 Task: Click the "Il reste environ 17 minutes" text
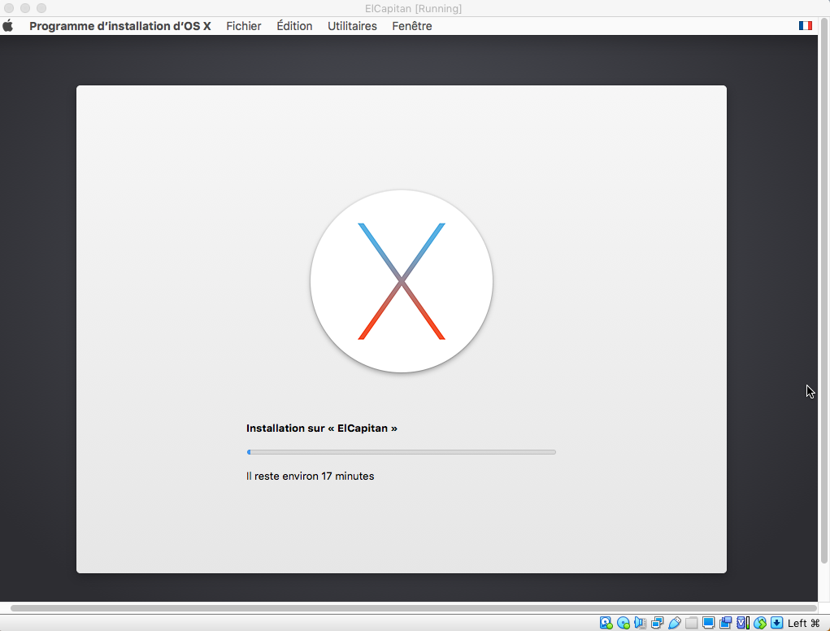311,476
